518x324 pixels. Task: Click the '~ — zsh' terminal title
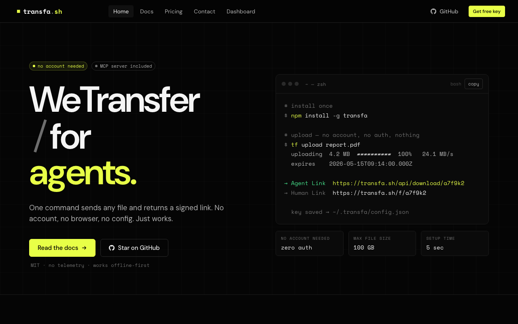click(316, 84)
